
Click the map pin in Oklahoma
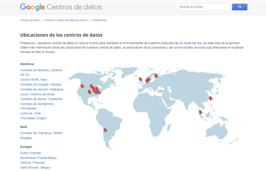coord(89,92)
